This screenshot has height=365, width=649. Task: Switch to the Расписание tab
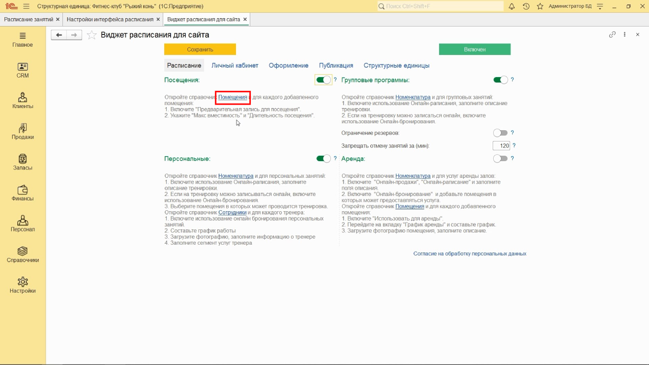point(184,65)
